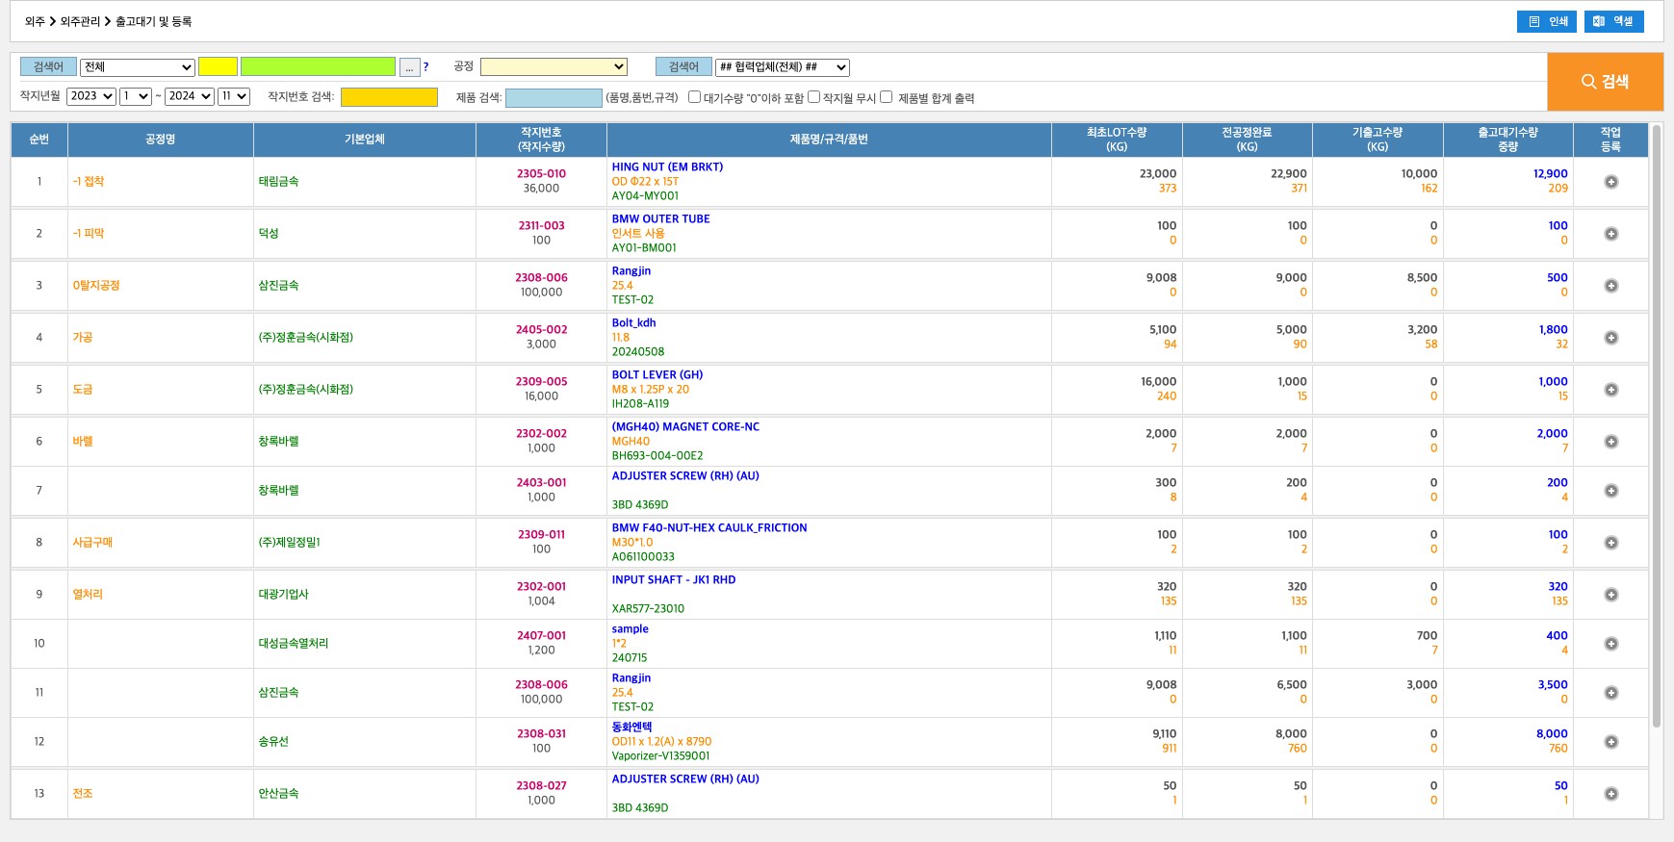Expand the 협력업체(전체) partner dropdown

point(782,67)
